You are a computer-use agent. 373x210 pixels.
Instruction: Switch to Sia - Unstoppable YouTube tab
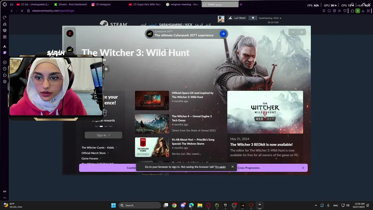coord(33,4)
